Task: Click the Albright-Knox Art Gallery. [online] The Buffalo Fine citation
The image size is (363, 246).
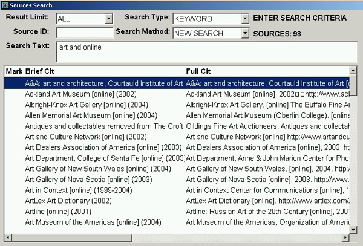Action: [x=267, y=105]
